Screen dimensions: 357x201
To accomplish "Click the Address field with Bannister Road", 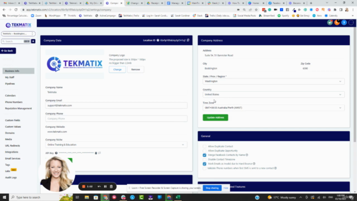I will click(273, 55).
